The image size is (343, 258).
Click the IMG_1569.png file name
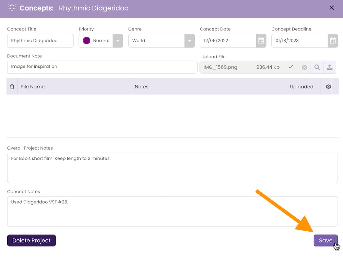220,67
